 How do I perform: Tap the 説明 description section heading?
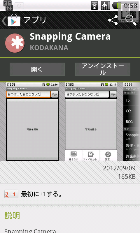12,216
